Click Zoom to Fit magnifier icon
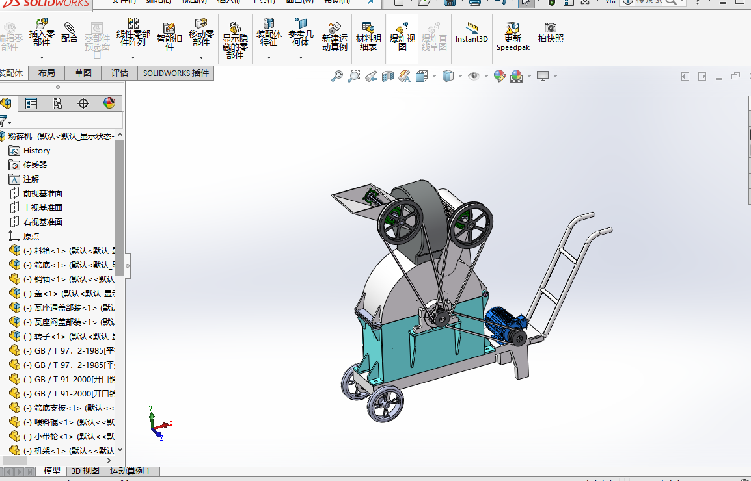Image resolution: width=751 pixels, height=481 pixels. [x=337, y=76]
